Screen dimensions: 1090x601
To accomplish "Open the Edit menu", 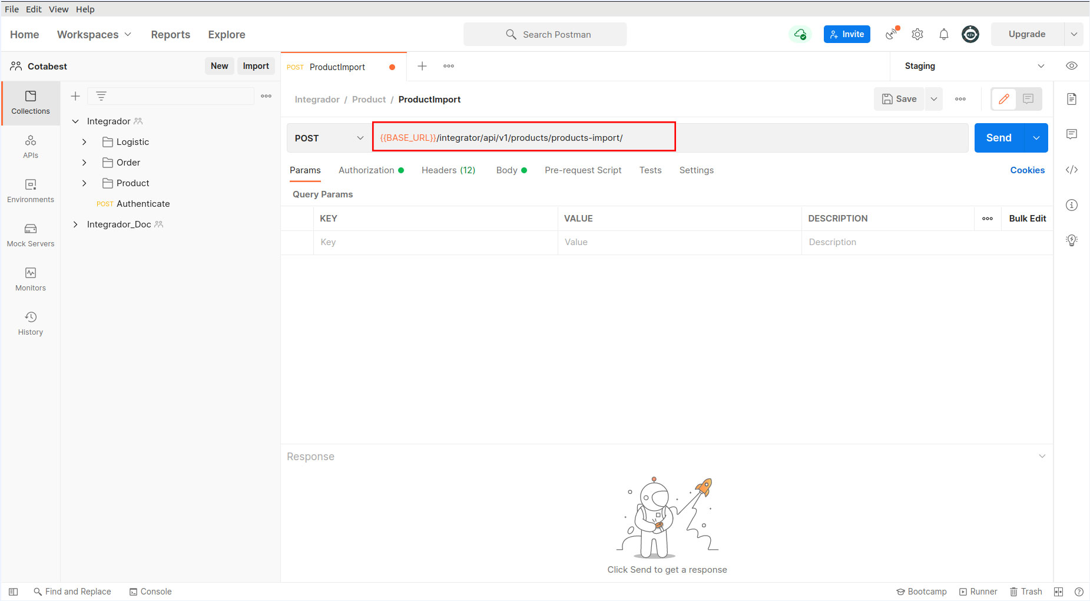I will [34, 9].
